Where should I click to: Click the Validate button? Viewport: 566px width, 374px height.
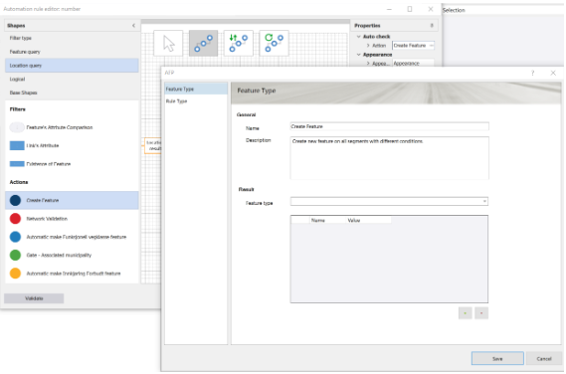(x=34, y=298)
